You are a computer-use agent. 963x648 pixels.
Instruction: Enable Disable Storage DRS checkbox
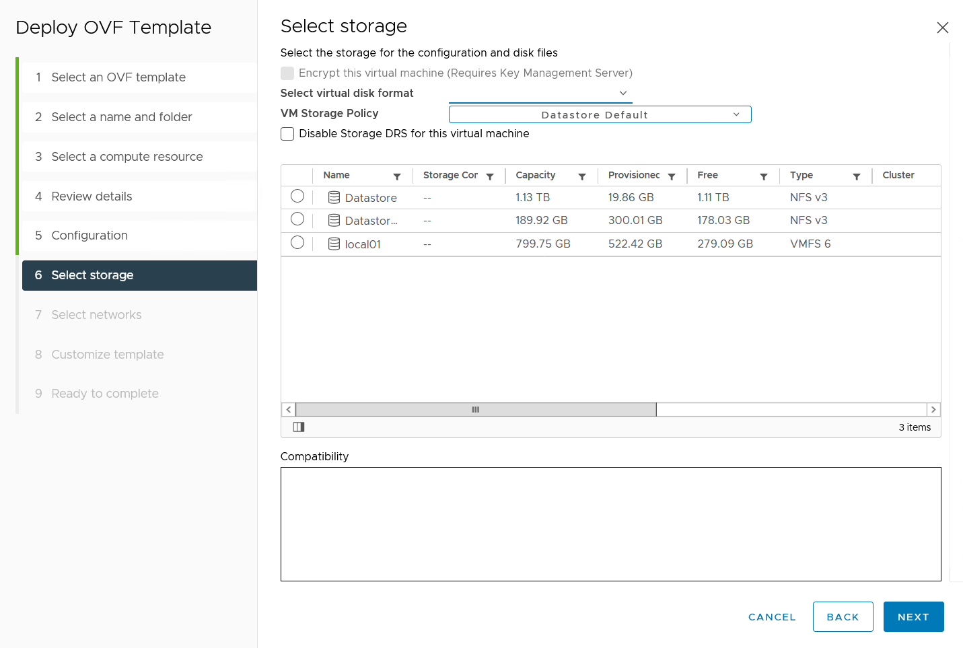287,134
